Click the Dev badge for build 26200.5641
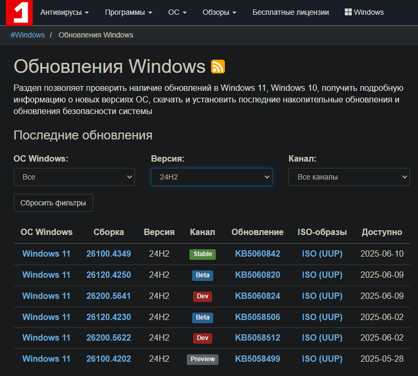Viewport: 418px width, 376px height. (203, 296)
